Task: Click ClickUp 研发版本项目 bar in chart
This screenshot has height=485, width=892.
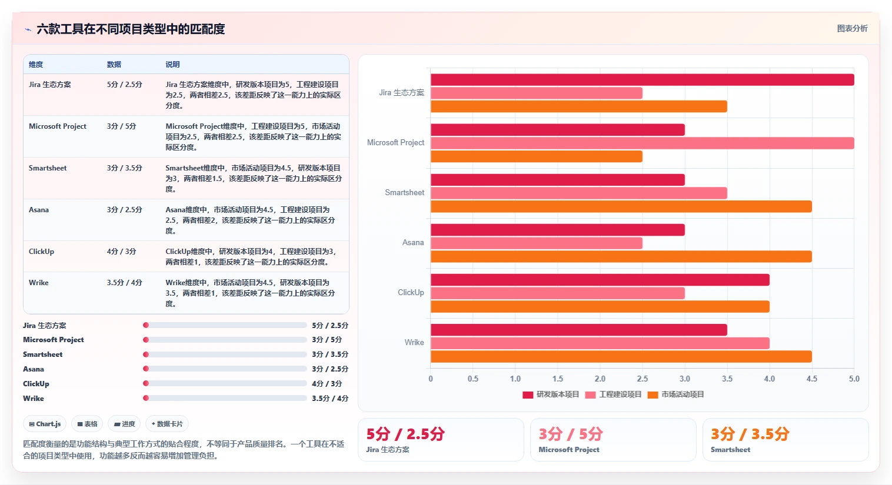Action: [600, 280]
